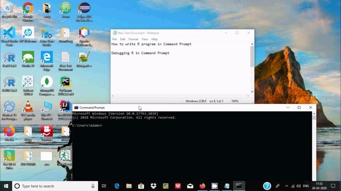The height and width of the screenshot is (191, 341).
Task: Open the View menu in Notepad
Action: [x=144, y=39]
